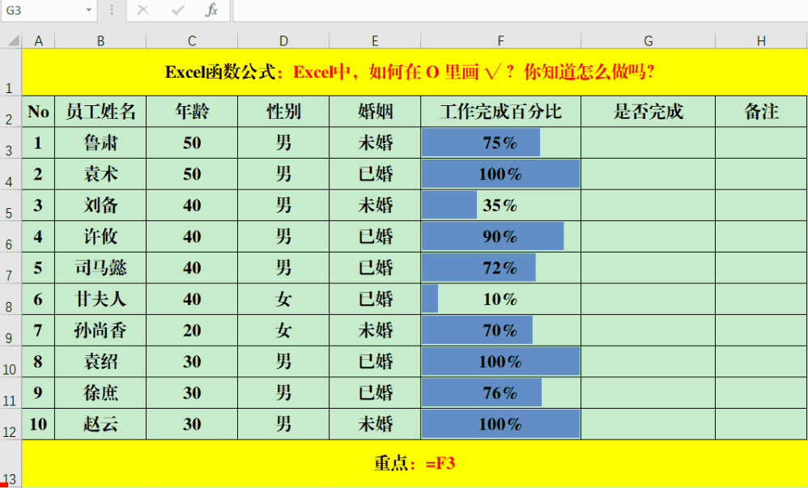Select 甘夫人's gender cell 女

coord(283,299)
